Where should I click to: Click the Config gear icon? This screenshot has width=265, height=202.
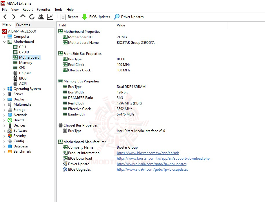(10, 141)
